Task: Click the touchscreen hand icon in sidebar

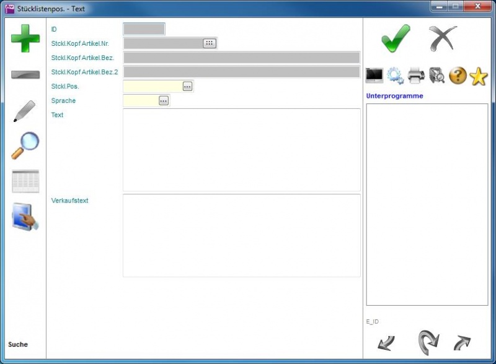Action: click(25, 217)
